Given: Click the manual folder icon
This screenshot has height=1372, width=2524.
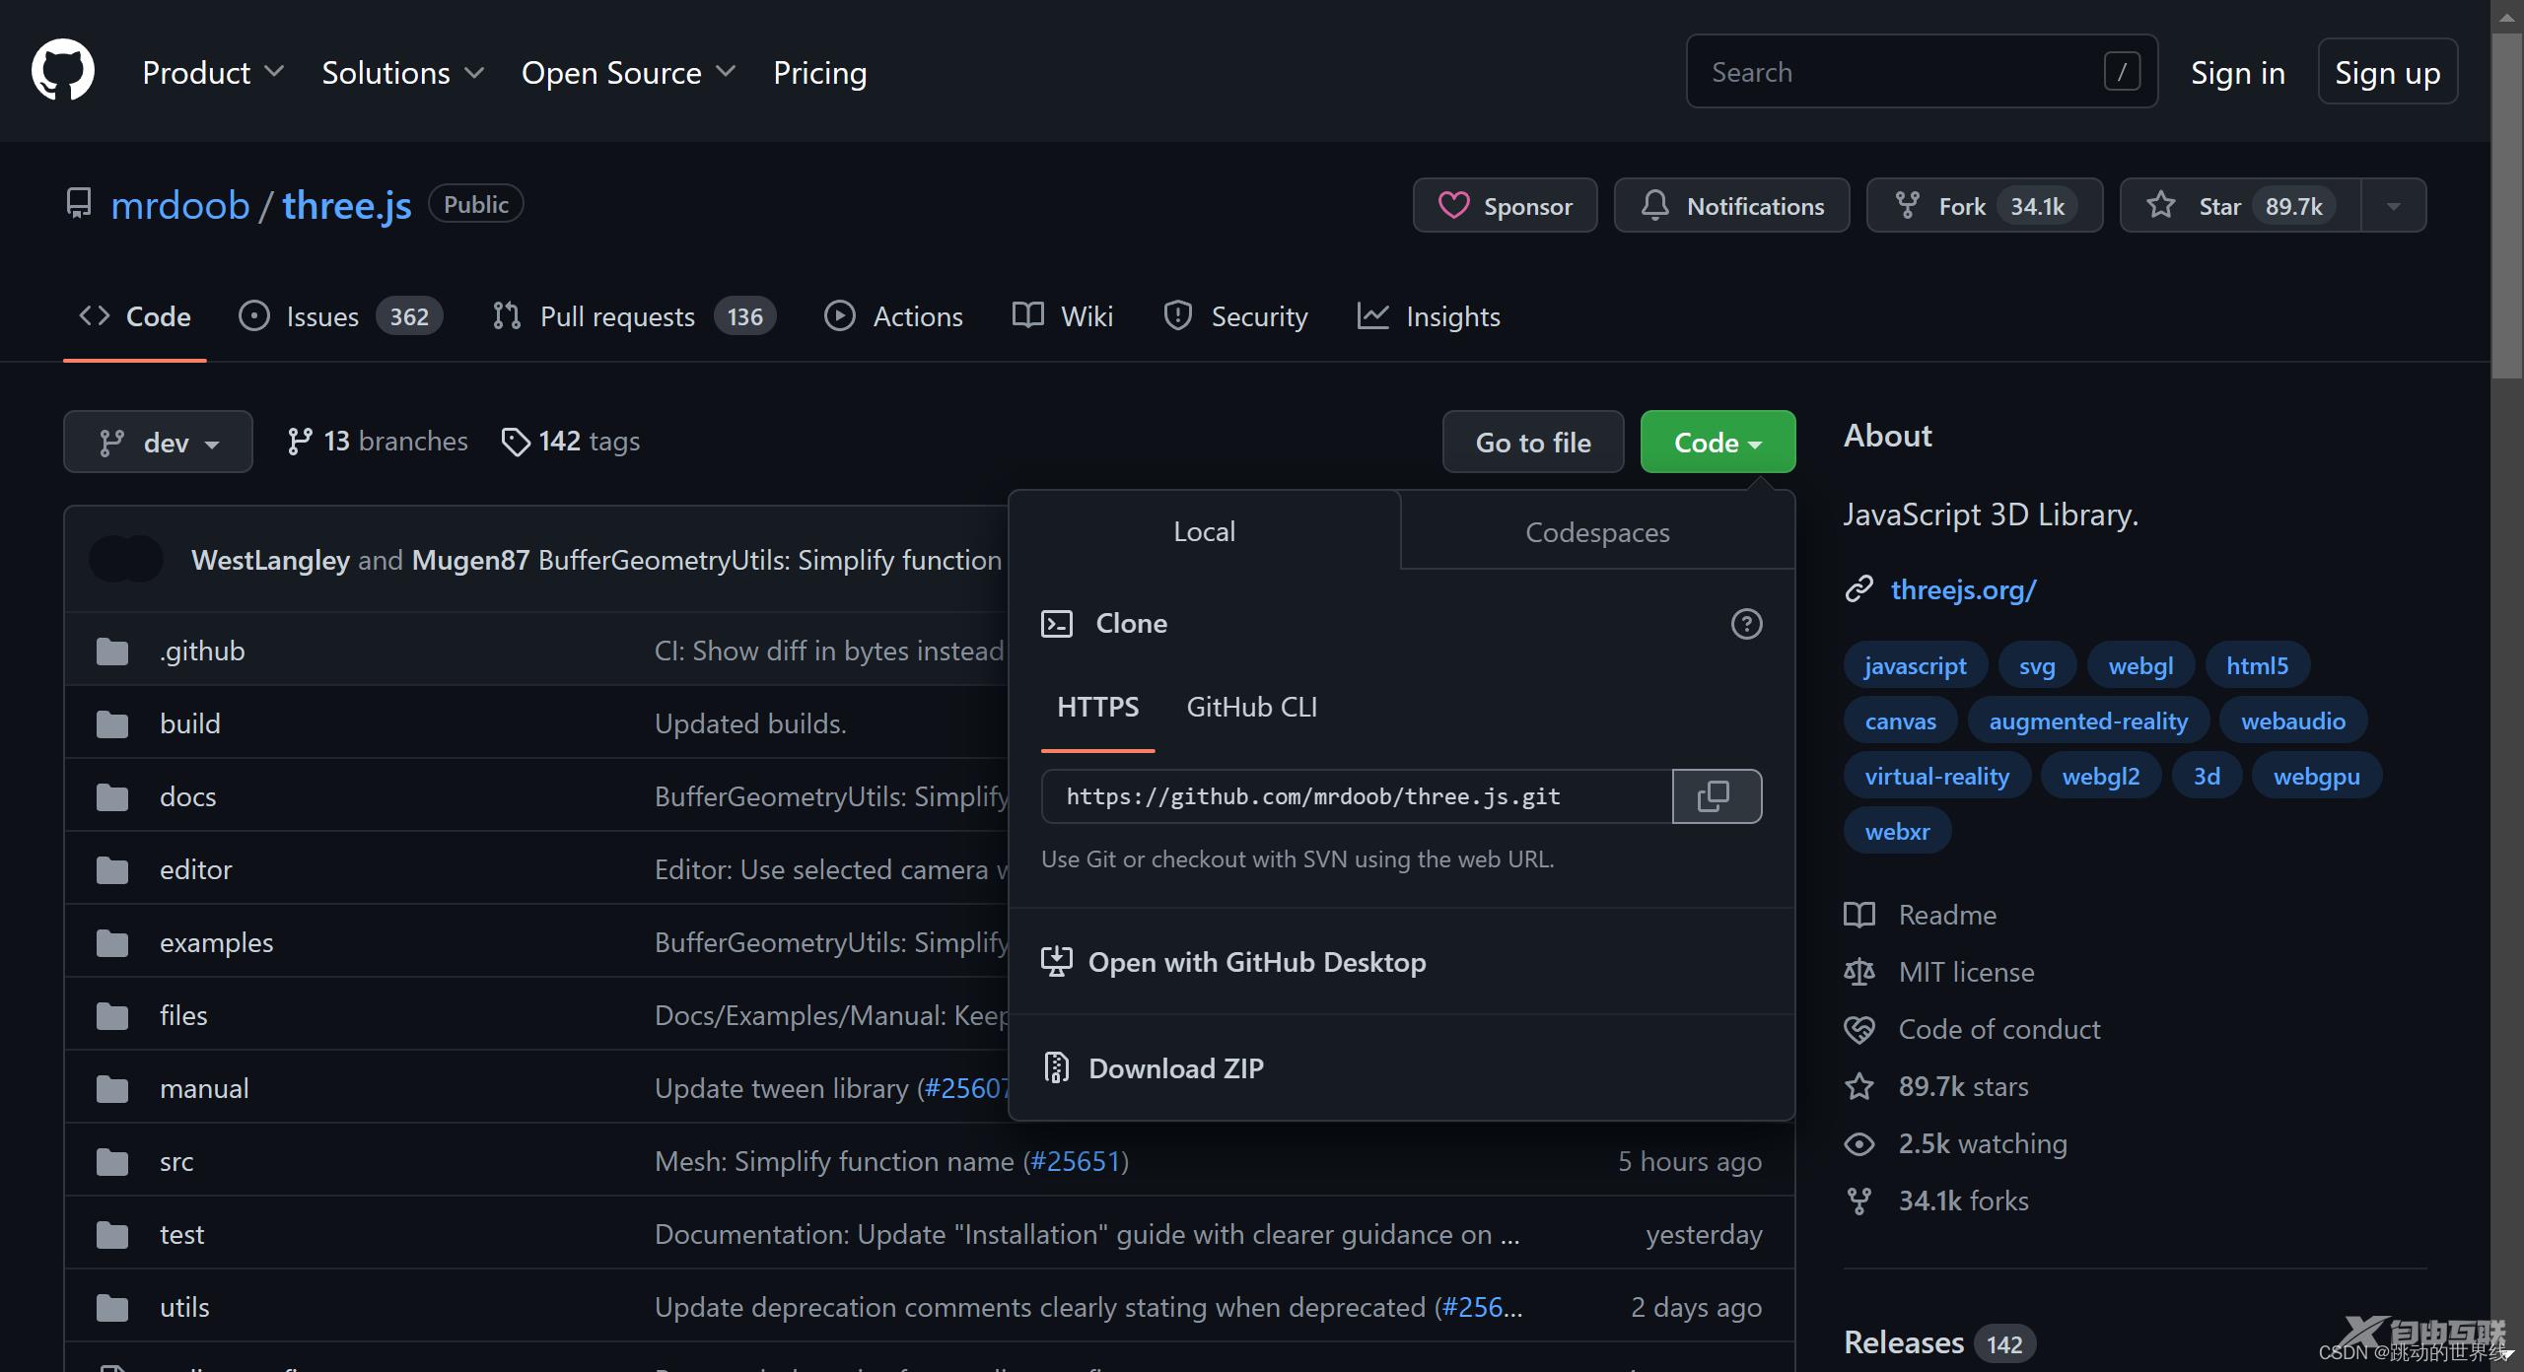Looking at the screenshot, I should point(112,1089).
